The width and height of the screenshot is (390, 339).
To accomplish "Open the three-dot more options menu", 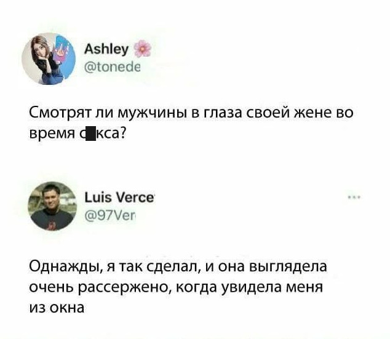I will 354,197.
